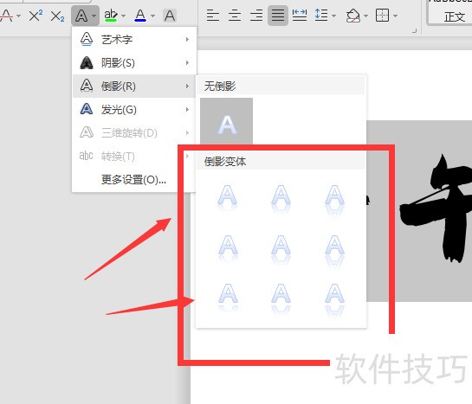This screenshot has width=472, height=404.
Task: Click 更多设置(O)... option
Action: point(133,180)
